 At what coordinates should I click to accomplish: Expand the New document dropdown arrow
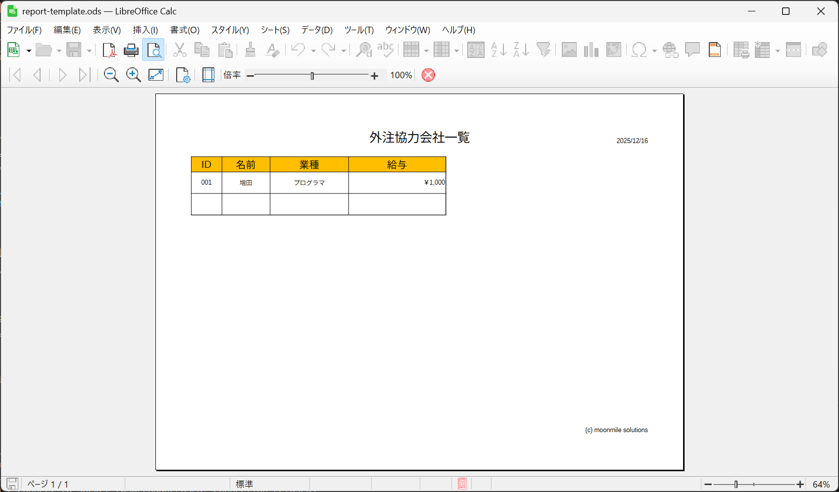(x=29, y=50)
